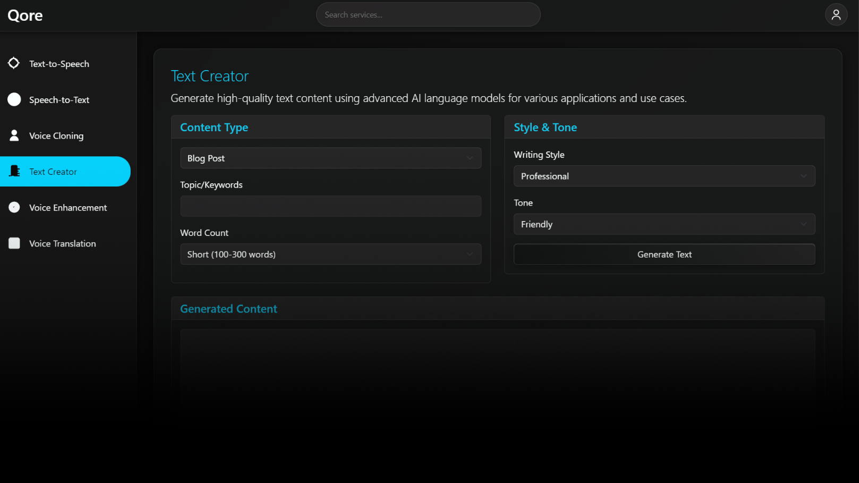Open the Voice Translation page label

[x=63, y=244]
